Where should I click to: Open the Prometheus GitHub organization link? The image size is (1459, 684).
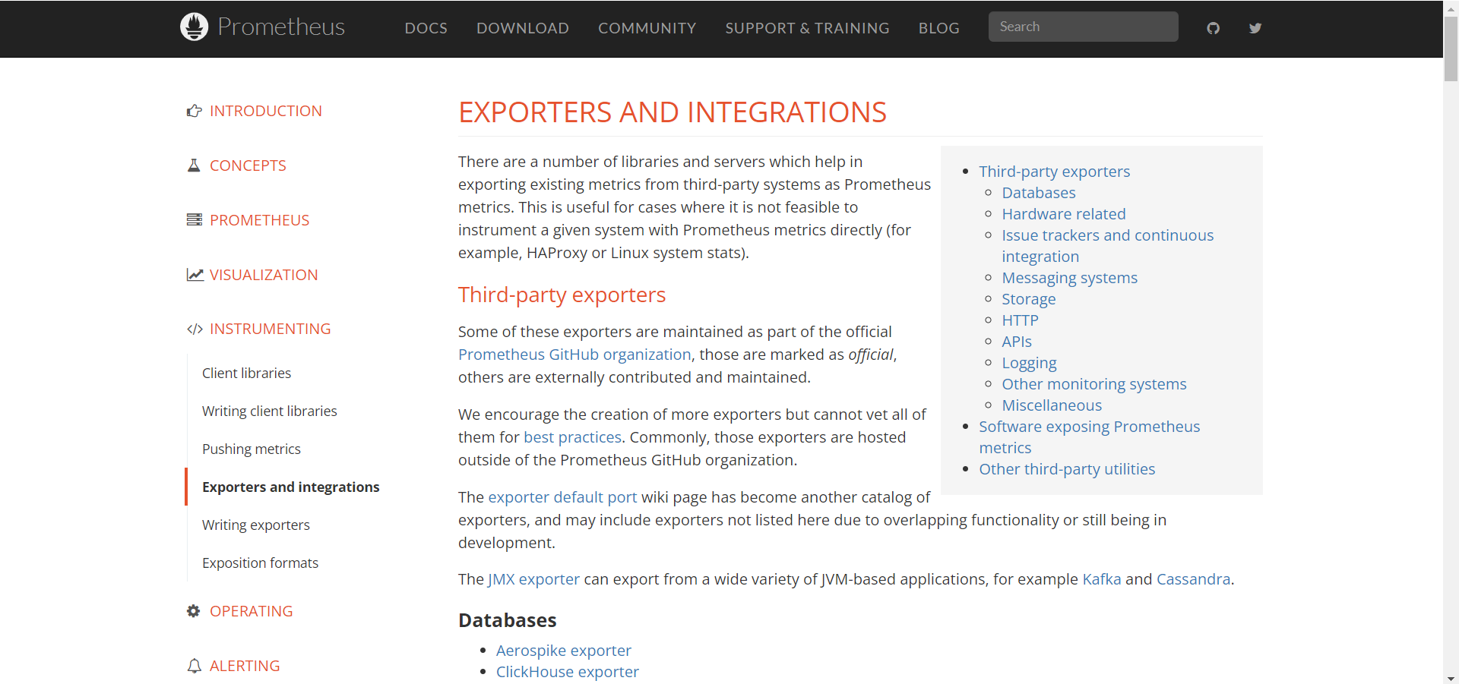(574, 355)
